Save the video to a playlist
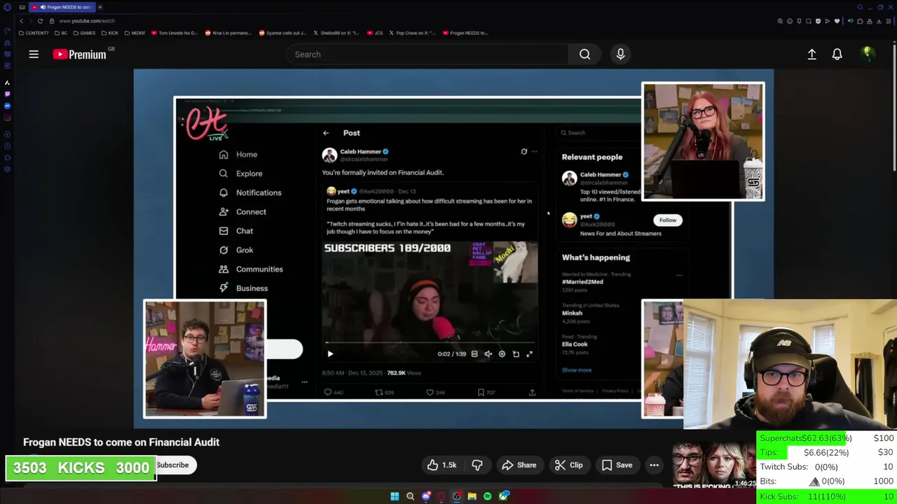897x504 pixels. (x=617, y=465)
